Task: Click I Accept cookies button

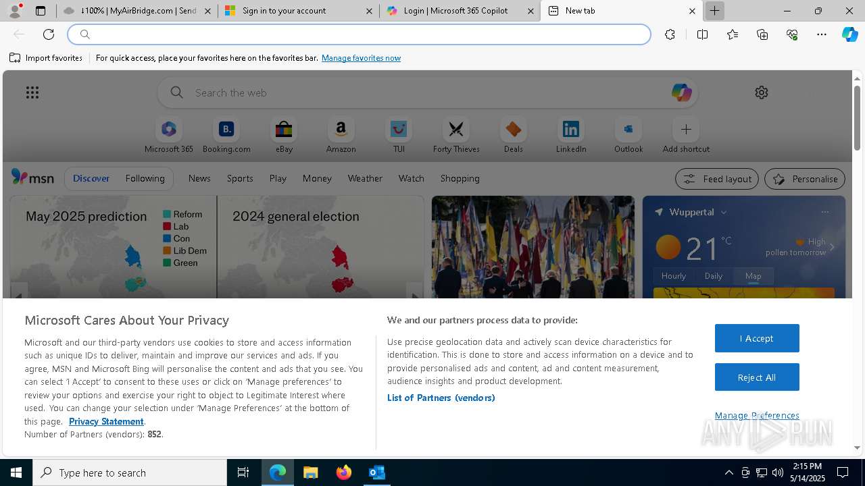Action: pos(757,338)
